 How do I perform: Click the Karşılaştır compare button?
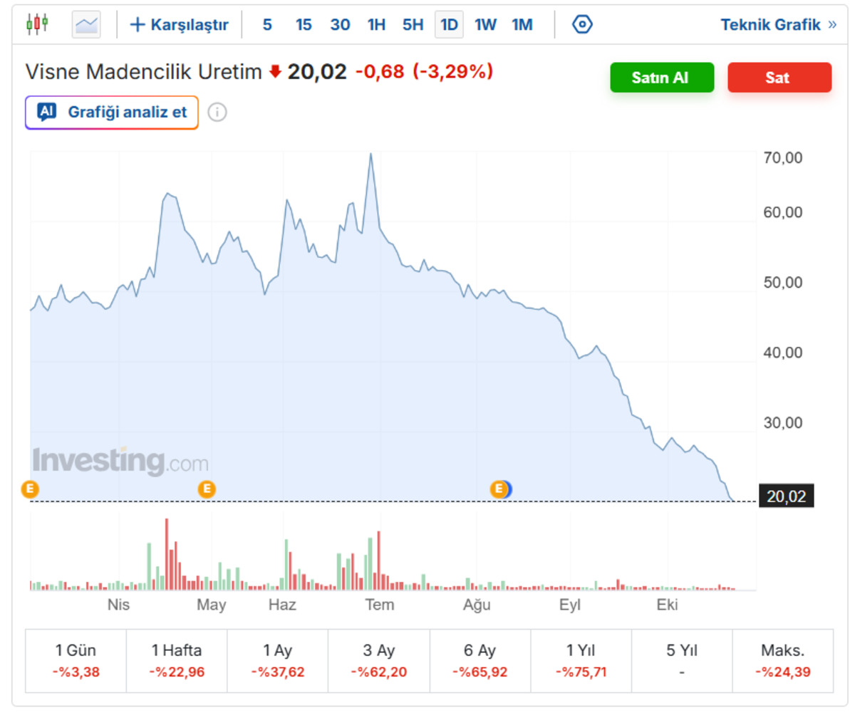click(x=180, y=25)
